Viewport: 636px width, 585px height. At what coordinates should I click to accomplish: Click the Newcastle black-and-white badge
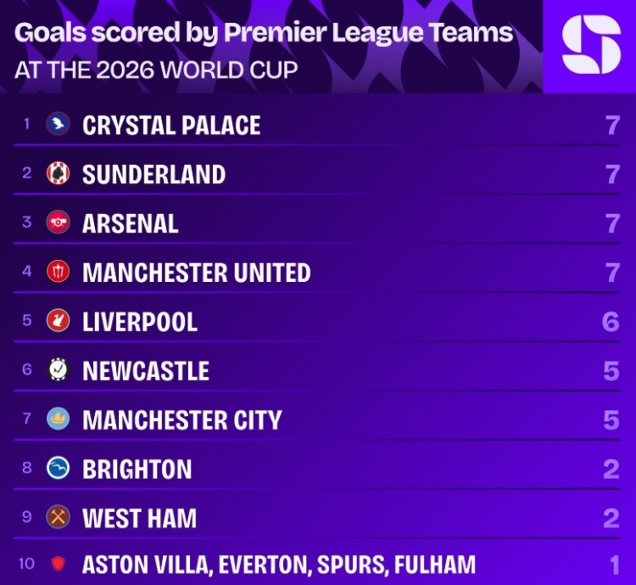[58, 369]
